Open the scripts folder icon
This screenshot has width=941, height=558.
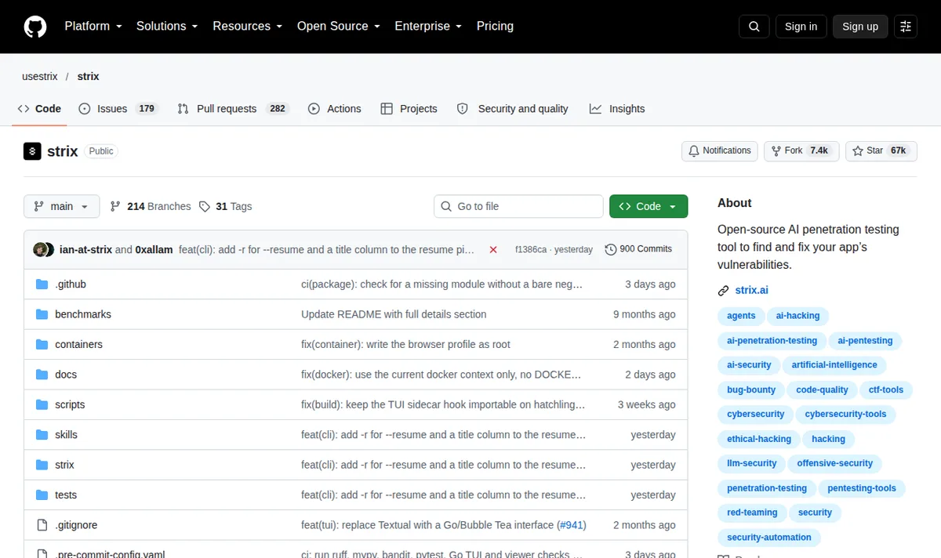click(x=42, y=405)
